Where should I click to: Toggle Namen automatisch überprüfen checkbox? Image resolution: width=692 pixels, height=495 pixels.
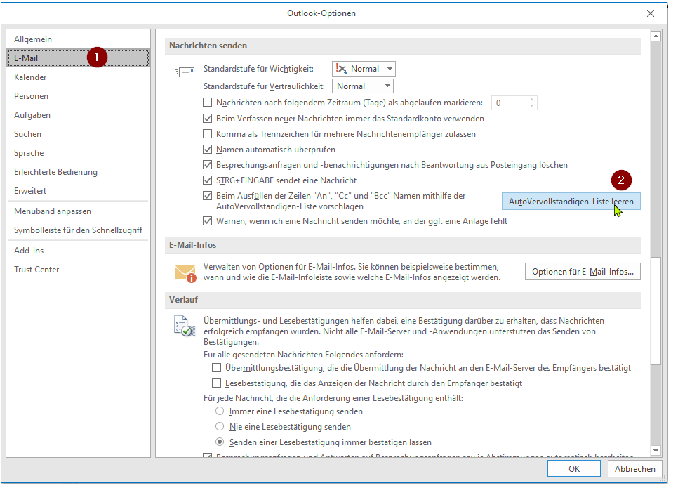point(208,150)
